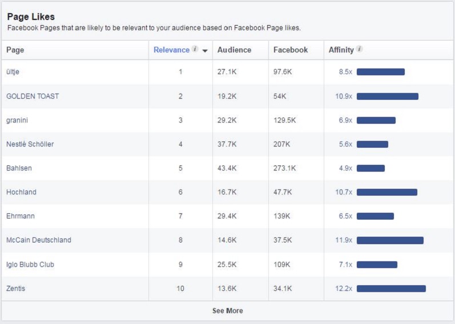Open the McCain Deutschland page link
This screenshot has height=324, width=455.
coord(39,240)
